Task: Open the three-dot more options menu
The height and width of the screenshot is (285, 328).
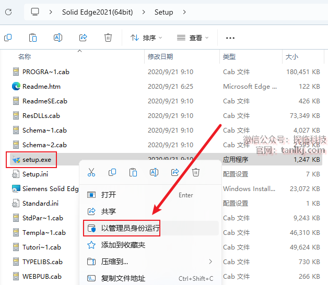Action: pos(230,38)
